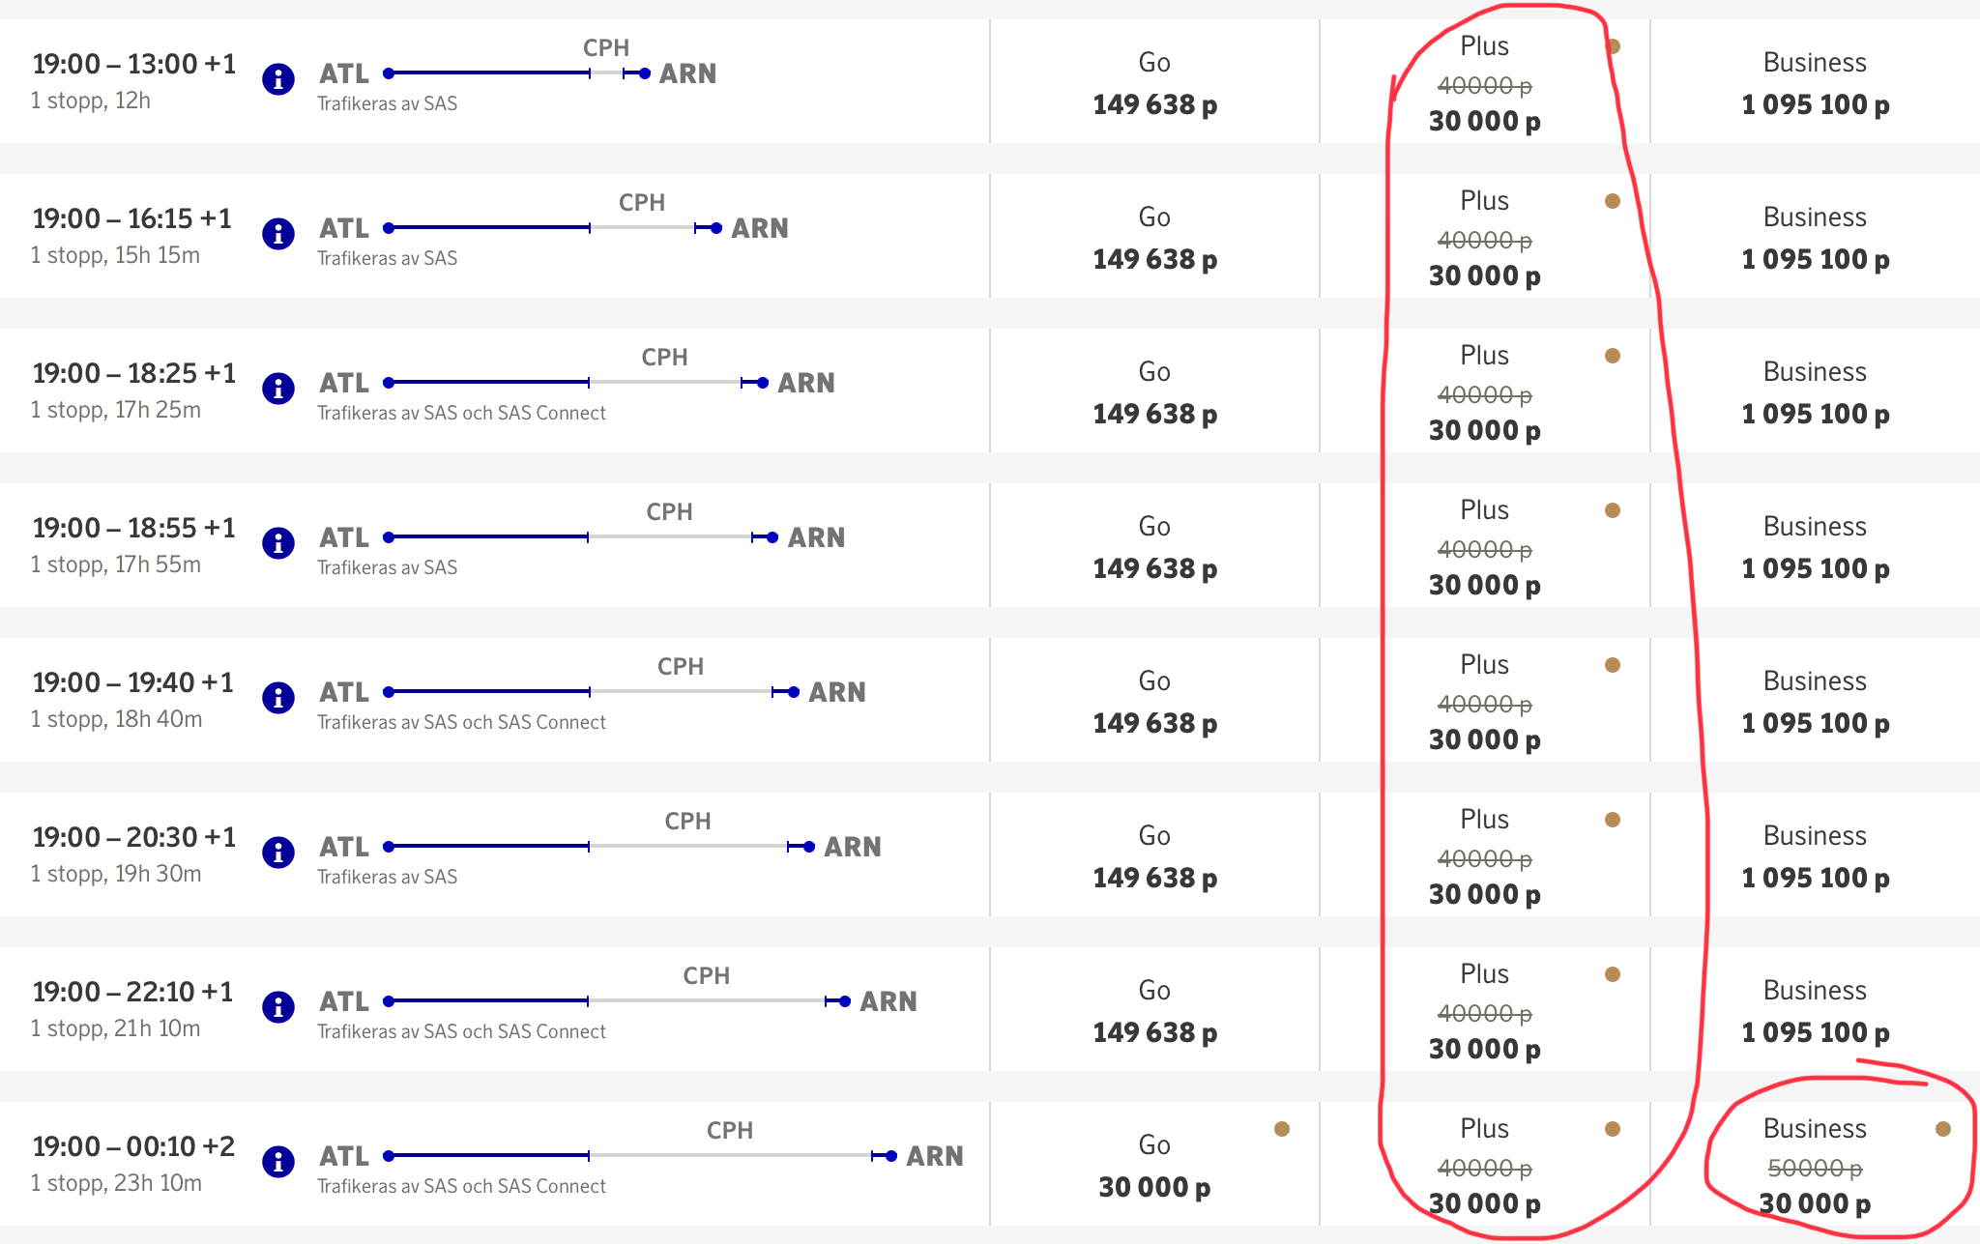
Task: Click the 19:00 – 18:55 +1 departure time
Action: (133, 528)
